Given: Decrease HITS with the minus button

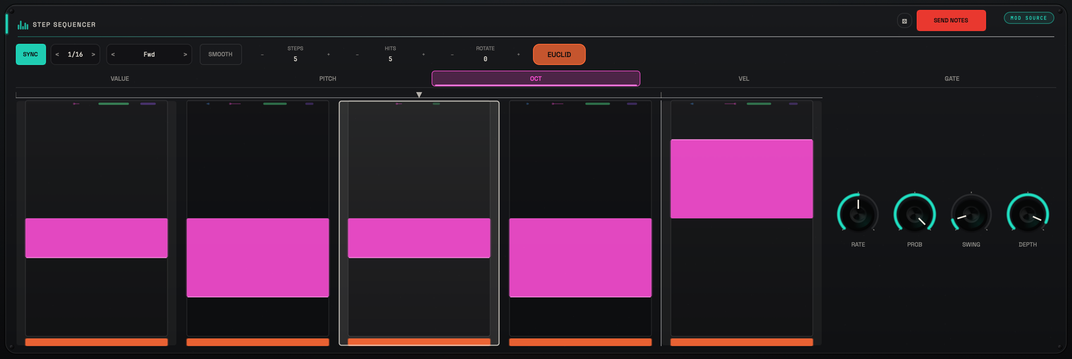Looking at the screenshot, I should point(357,54).
